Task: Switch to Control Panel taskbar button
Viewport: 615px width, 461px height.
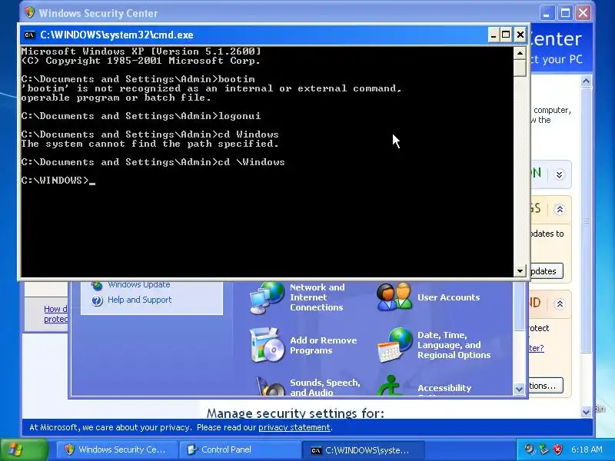Action: [x=239, y=449]
